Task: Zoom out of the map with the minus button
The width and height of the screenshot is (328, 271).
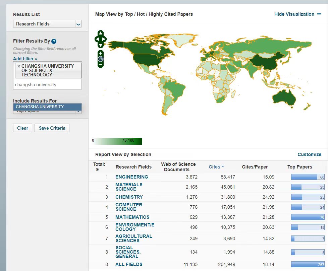Action: (x=101, y=64)
